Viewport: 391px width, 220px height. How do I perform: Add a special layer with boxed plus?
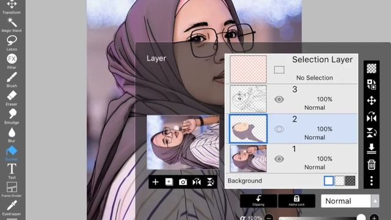pos(169,182)
